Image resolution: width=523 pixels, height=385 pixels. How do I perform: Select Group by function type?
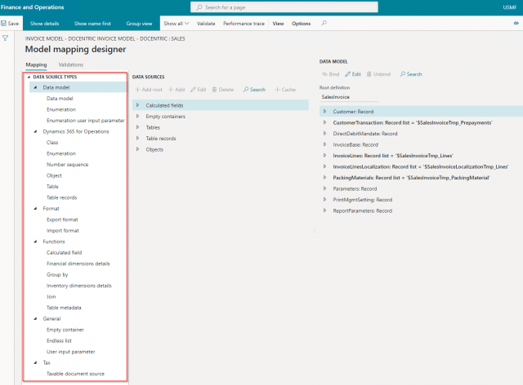pyautogui.click(x=57, y=274)
